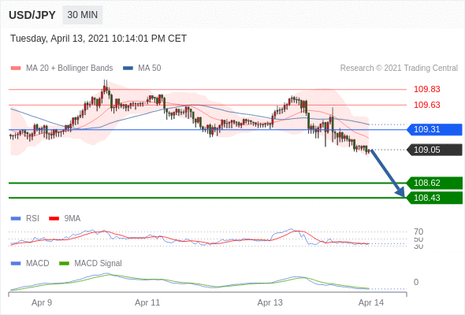This screenshot has width=465, height=315.
Task: Click the green 108.43 support price tag
Action: tap(434, 198)
